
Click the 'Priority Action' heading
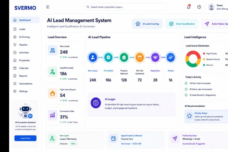201,113
